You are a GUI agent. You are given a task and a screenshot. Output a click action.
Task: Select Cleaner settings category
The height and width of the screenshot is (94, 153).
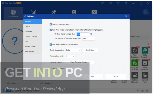pos(33,26)
